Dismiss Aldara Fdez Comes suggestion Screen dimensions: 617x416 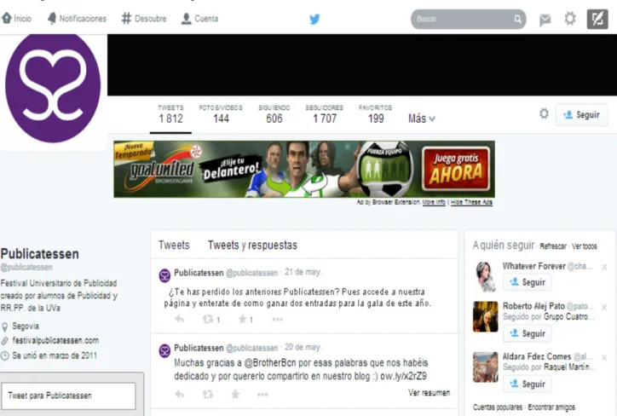[604, 357]
